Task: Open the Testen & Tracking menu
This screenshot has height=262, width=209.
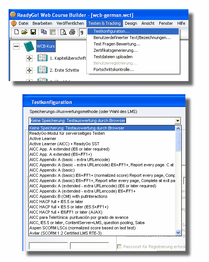Action: pos(105,23)
